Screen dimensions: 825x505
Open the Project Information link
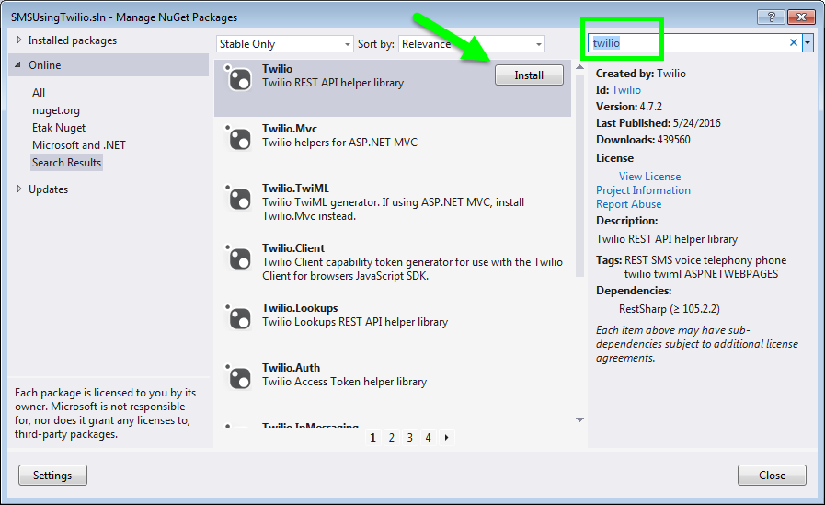(643, 190)
